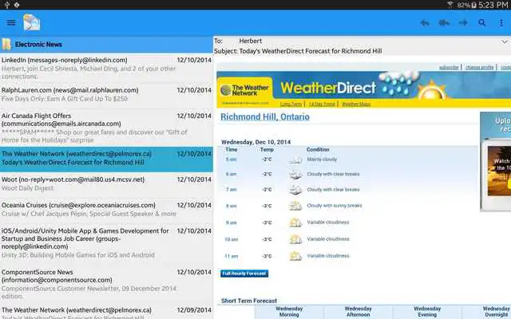Open the hamburger navigation menu
The image size is (511, 319).
11,22
